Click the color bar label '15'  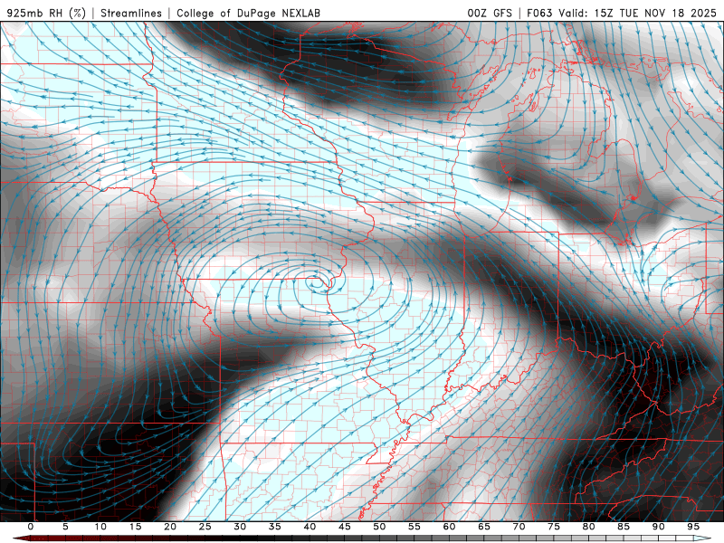tap(135, 527)
